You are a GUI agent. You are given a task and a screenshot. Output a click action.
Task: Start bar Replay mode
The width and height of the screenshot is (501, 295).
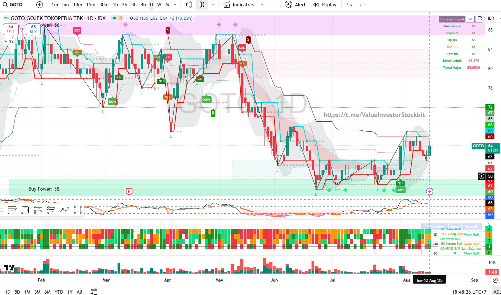pyautogui.click(x=325, y=4)
